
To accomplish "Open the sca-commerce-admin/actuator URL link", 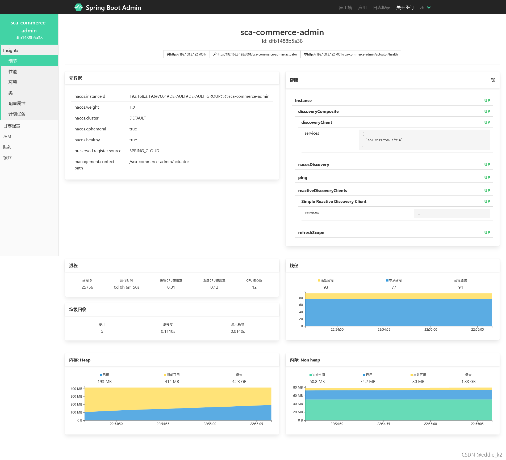I will [x=255, y=54].
